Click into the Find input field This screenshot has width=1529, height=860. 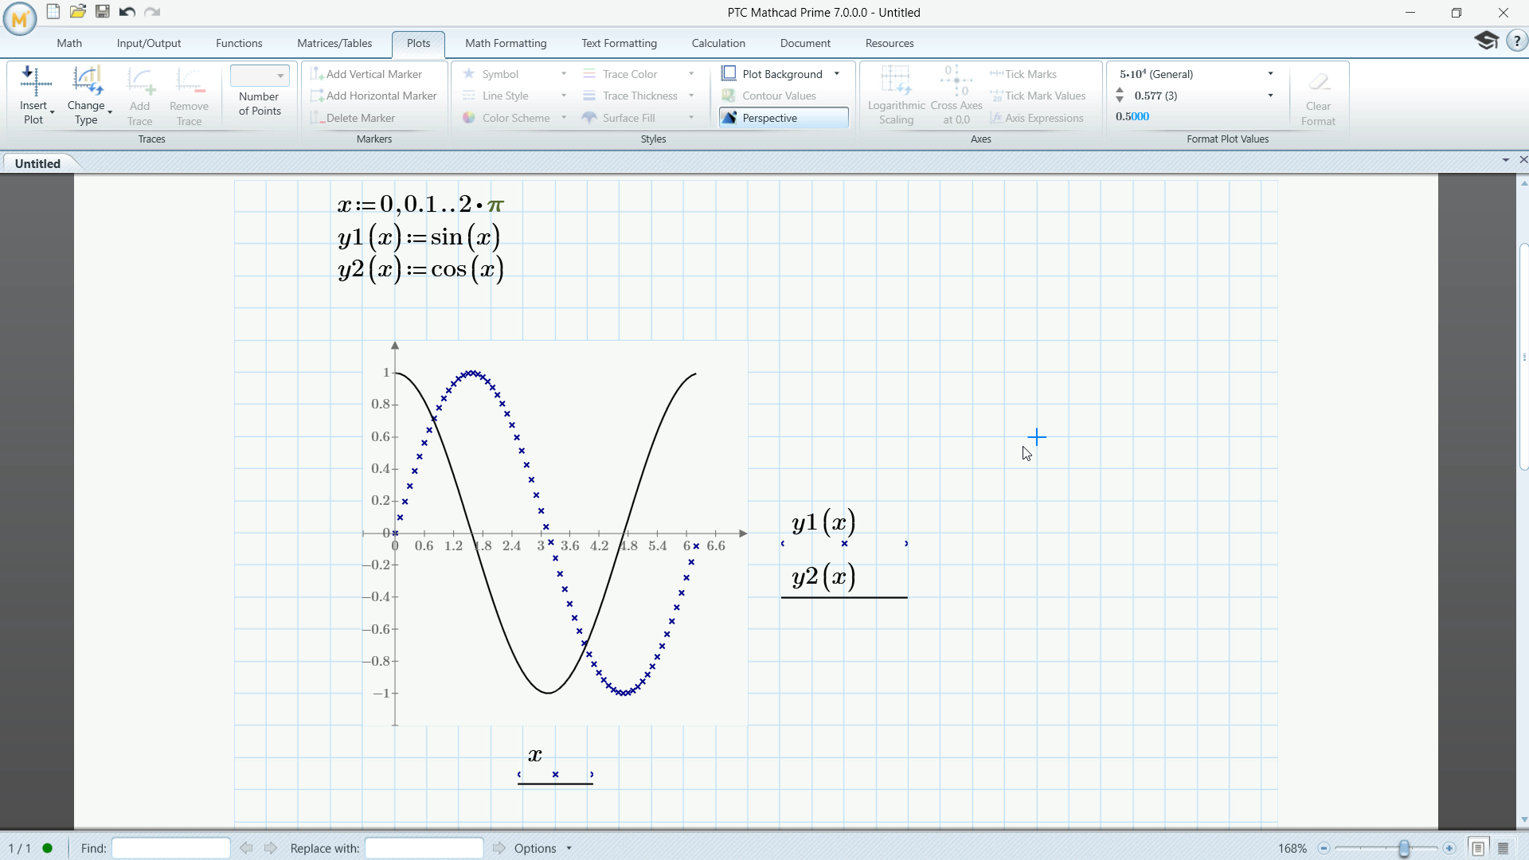[x=171, y=848]
